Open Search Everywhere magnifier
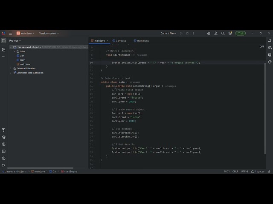Image resolution: width=273 pixels, height=204 pixels. click(x=223, y=33)
